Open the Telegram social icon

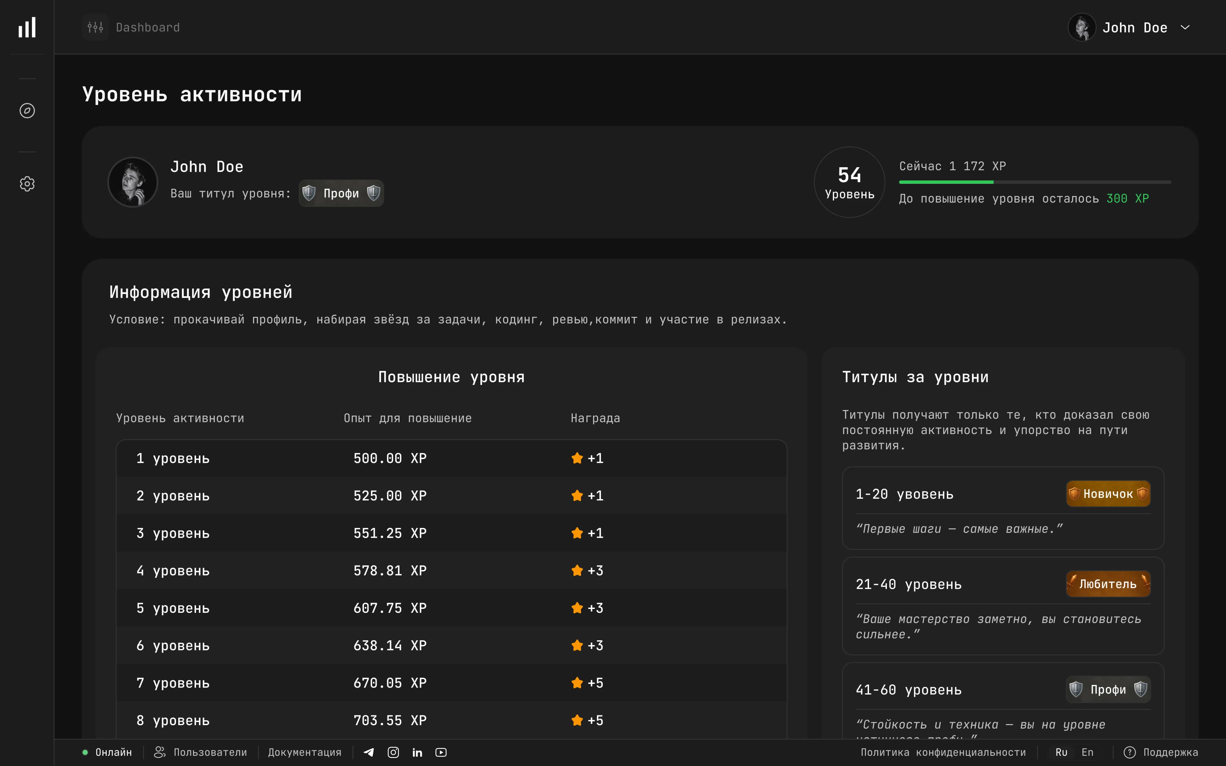[x=369, y=752]
